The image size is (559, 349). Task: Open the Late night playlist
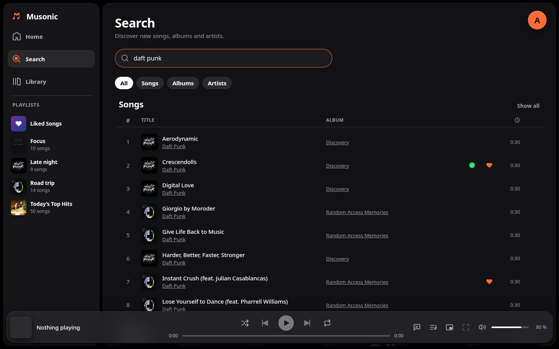(x=51, y=166)
